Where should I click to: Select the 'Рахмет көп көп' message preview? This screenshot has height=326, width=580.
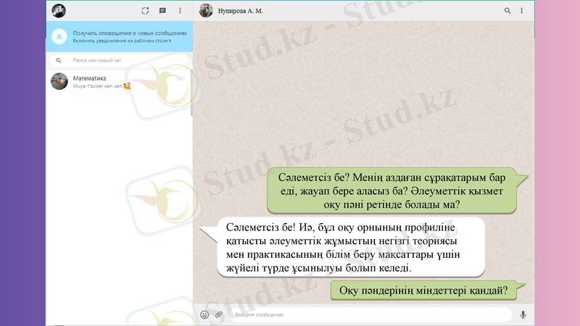click(101, 86)
